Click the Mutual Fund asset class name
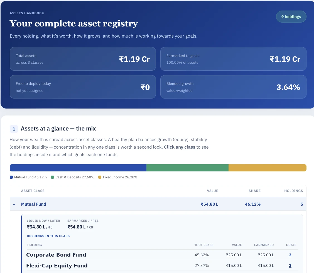314x273 pixels. [33, 204]
